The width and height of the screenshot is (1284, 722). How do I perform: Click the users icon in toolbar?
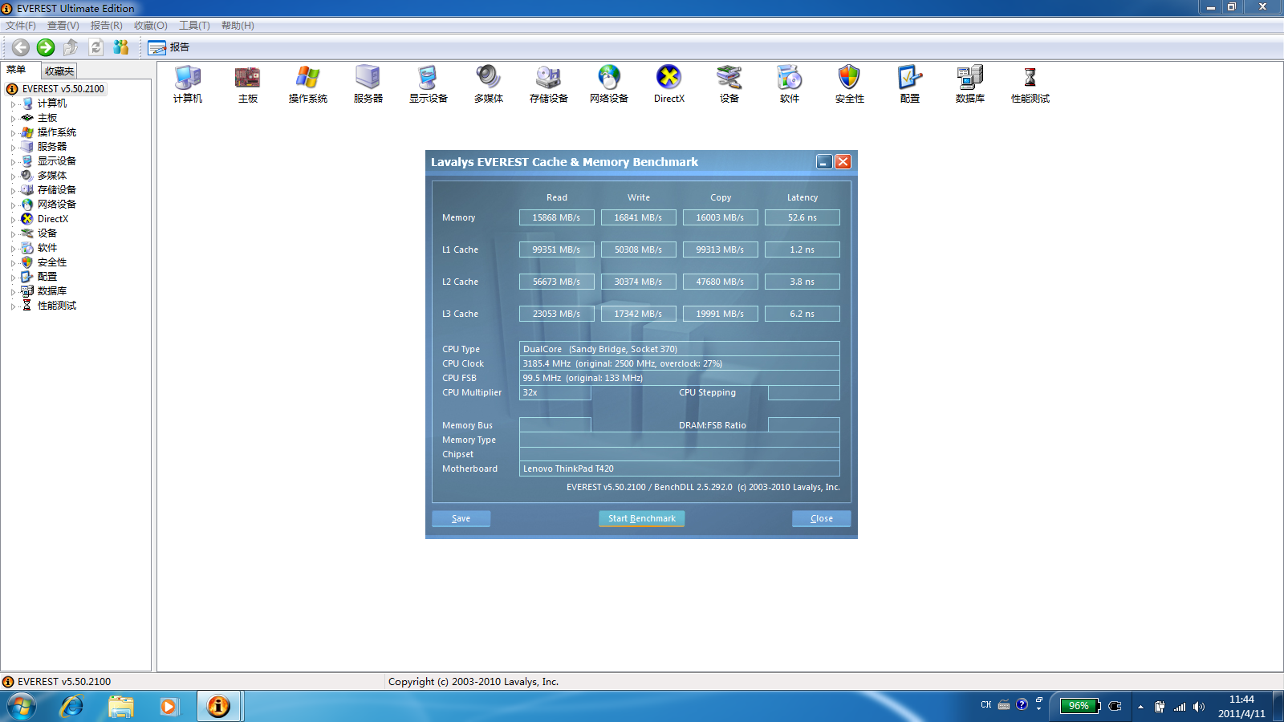coord(120,47)
